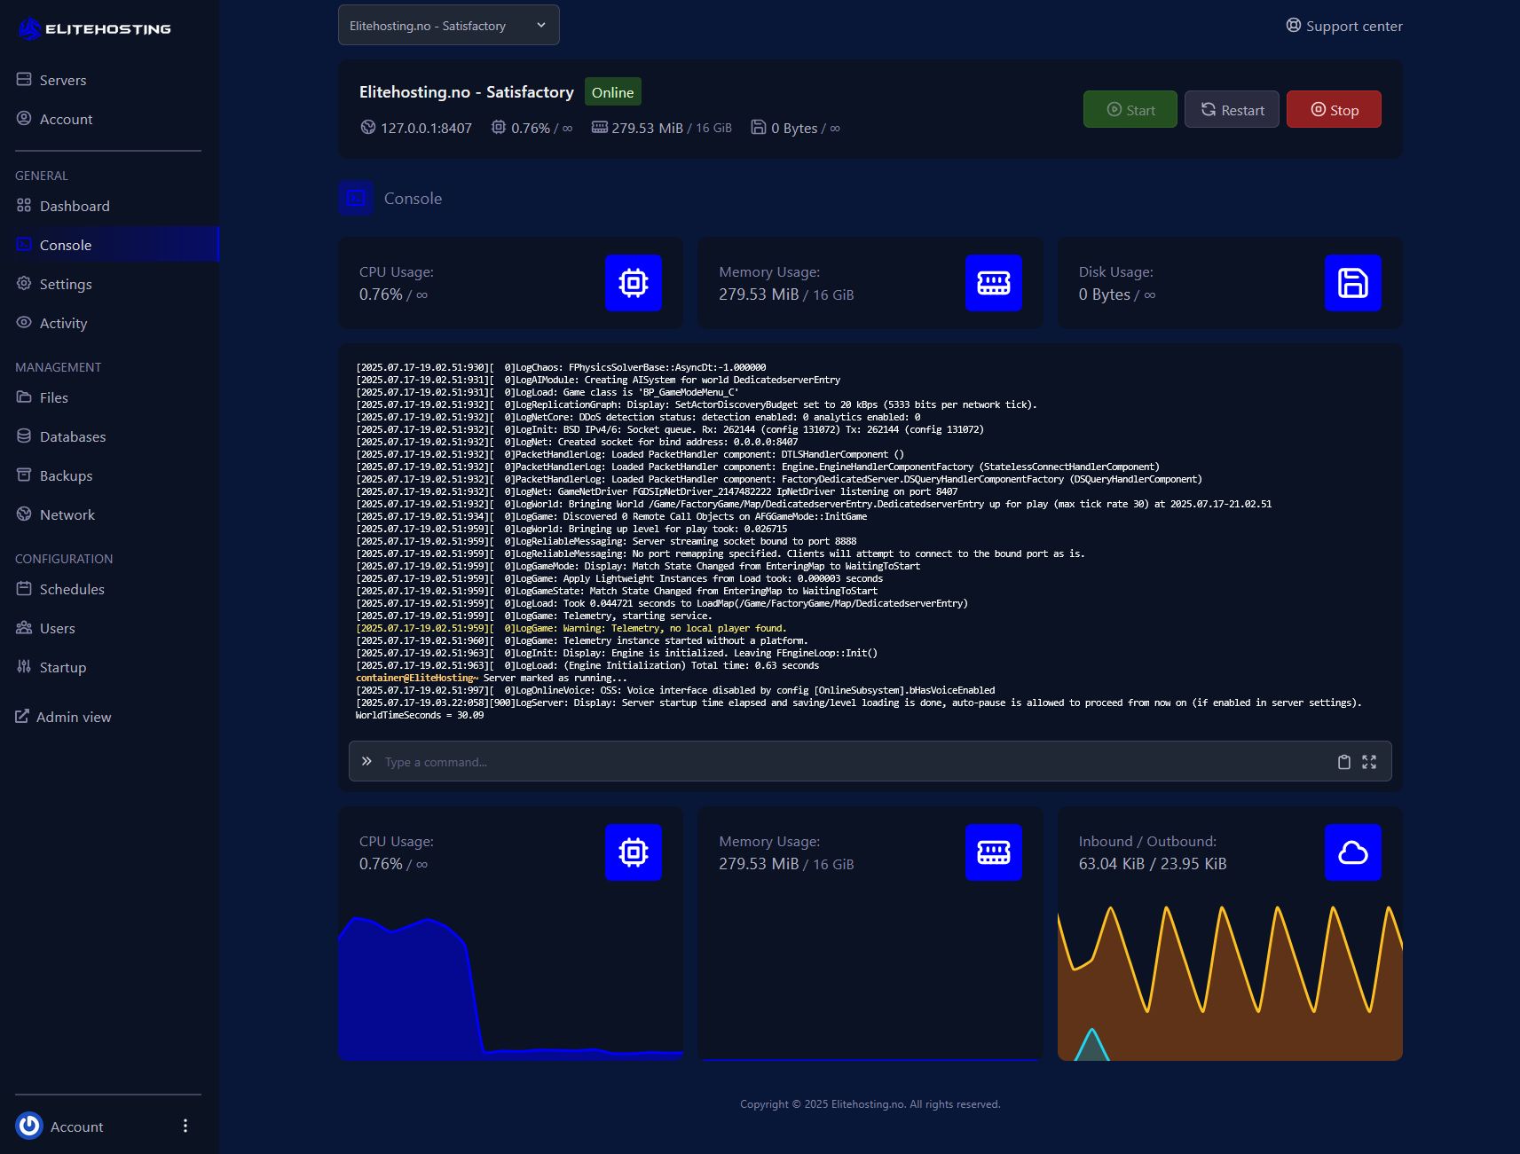The height and width of the screenshot is (1154, 1520).
Task: Click the header disk save icon
Action: 759,127
